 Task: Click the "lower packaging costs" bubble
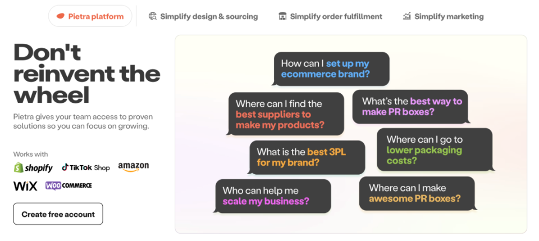pos(434,149)
